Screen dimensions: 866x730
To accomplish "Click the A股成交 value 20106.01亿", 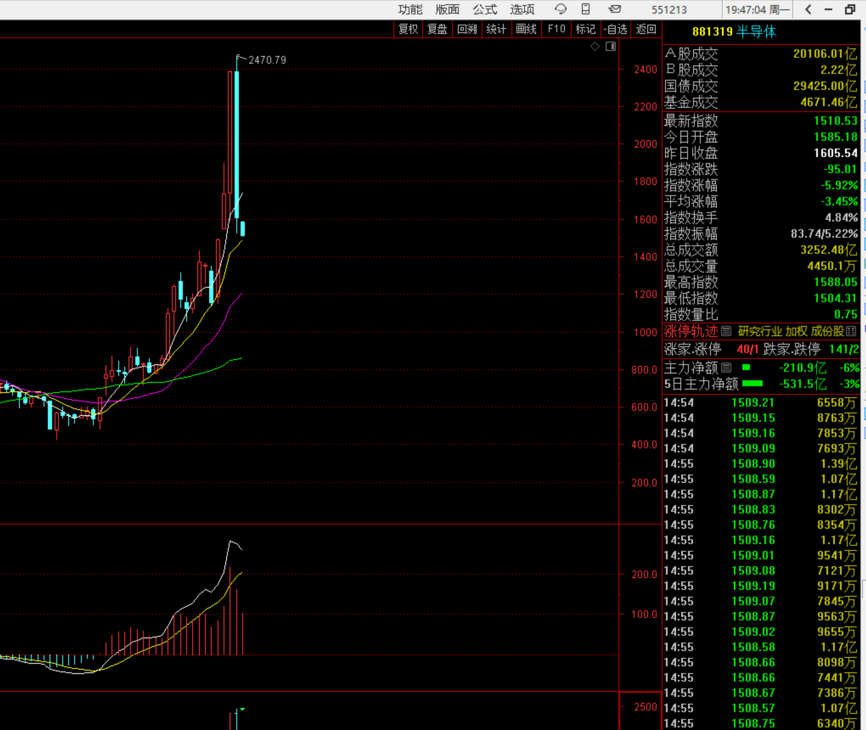I will tap(825, 54).
